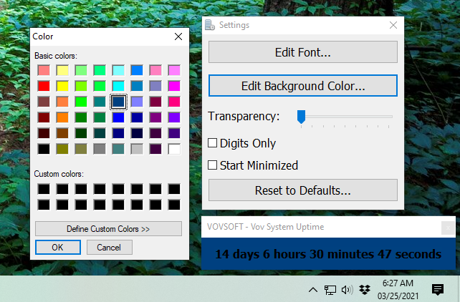460x302 pixels.
Task: Click the uptime counter display
Action: [328, 253]
